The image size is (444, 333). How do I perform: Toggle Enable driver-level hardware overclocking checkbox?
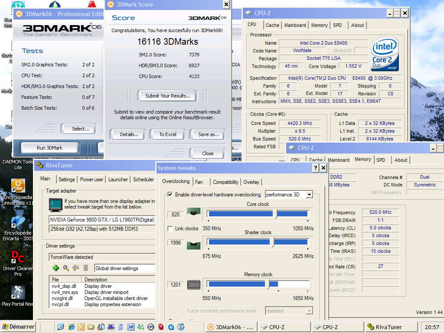(x=170, y=195)
